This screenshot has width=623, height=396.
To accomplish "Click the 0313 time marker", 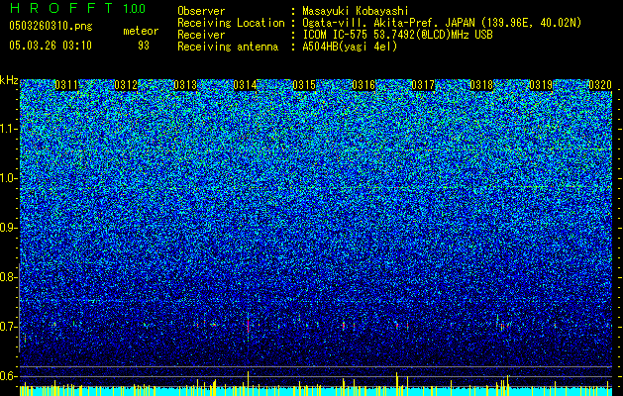I will pos(185,85).
